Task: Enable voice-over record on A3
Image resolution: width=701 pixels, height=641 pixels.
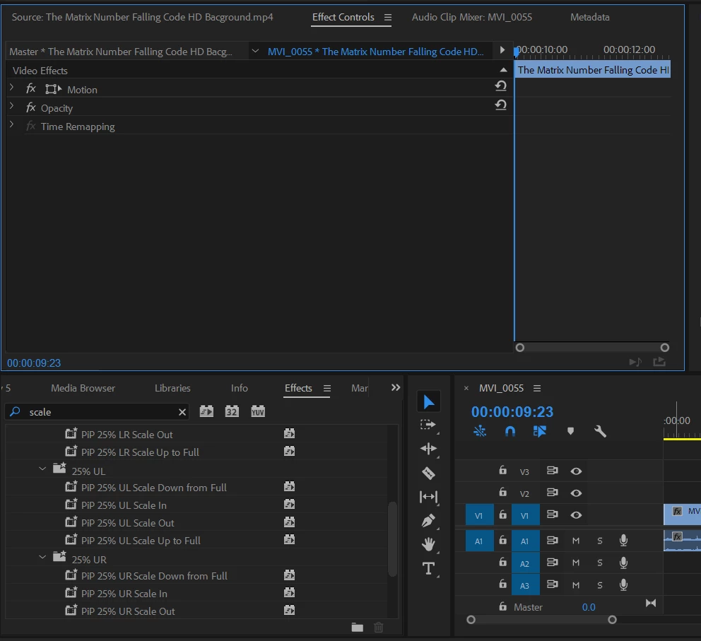Action: click(623, 584)
